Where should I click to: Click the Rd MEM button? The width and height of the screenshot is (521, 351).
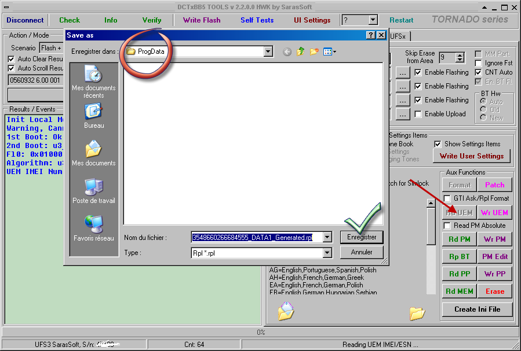point(460,291)
